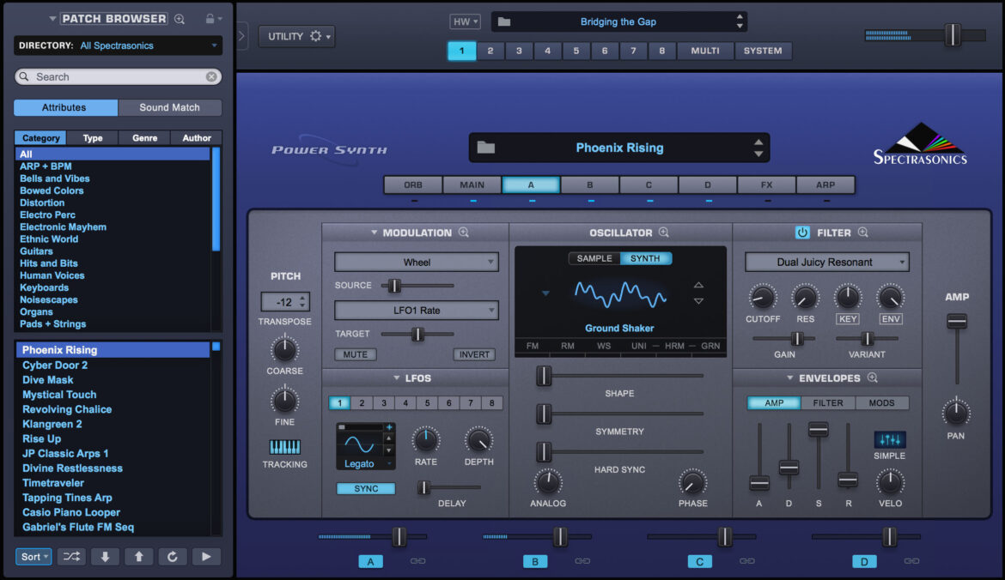The width and height of the screenshot is (1005, 580).
Task: Click the refresh icon in browser footer
Action: (172, 557)
